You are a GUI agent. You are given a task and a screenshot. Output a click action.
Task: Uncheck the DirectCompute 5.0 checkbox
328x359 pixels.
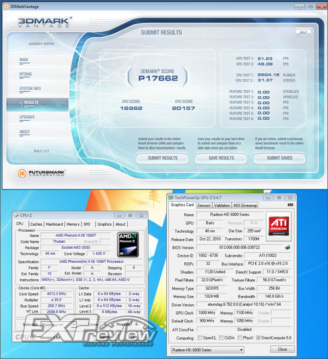[x=258, y=338]
